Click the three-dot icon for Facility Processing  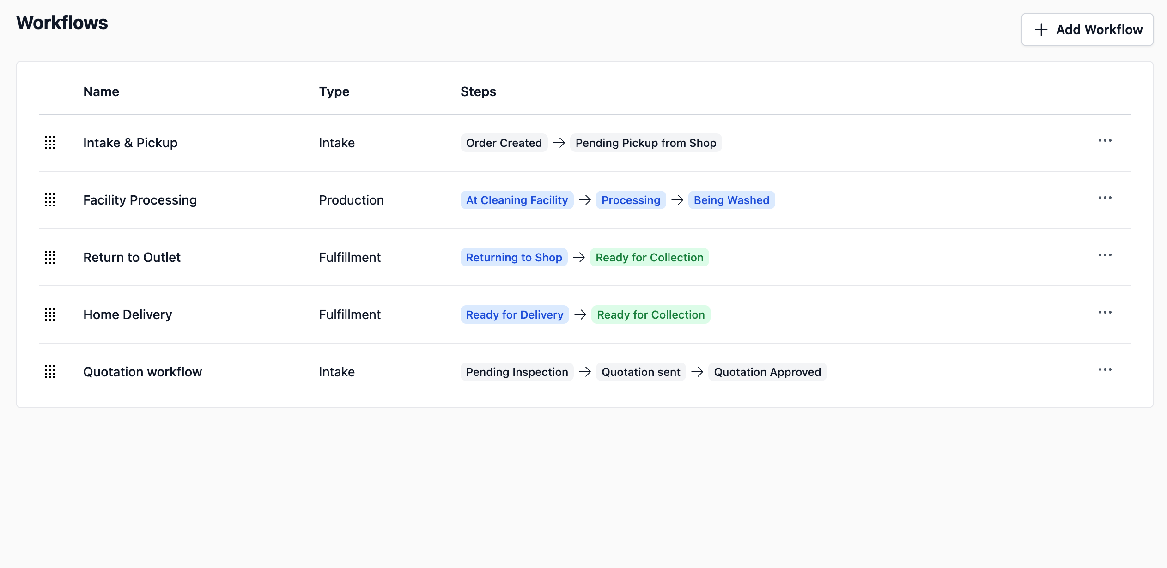pyautogui.click(x=1105, y=198)
